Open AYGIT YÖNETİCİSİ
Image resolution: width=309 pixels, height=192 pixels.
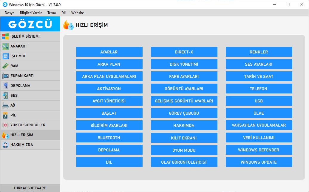109,101
